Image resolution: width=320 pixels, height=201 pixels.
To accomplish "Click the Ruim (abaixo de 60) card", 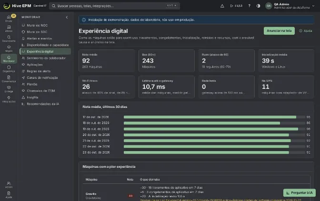I will (227, 61).
